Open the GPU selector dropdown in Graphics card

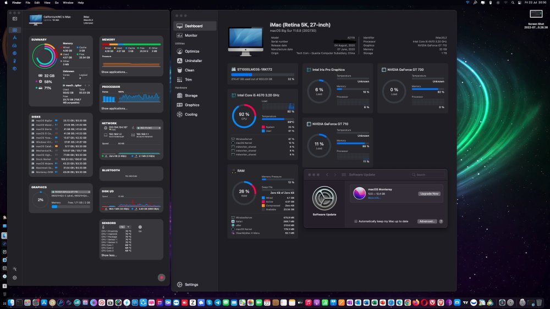(x=71, y=192)
